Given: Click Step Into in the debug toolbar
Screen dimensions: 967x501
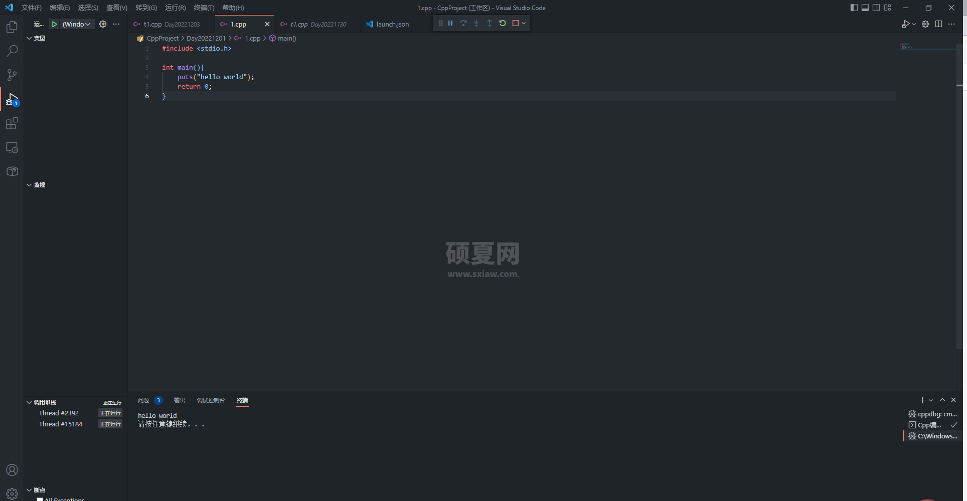Looking at the screenshot, I should pos(476,23).
